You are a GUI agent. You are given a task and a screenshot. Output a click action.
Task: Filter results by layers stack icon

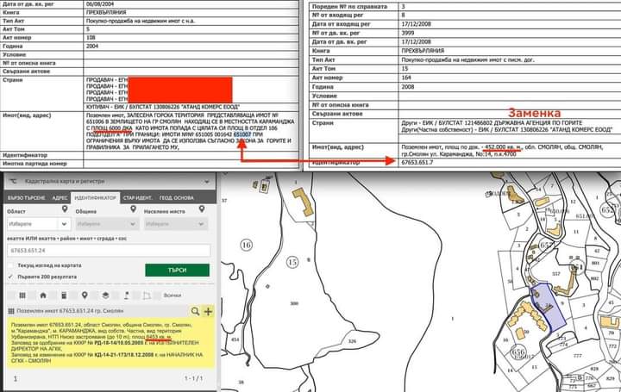[x=105, y=296]
